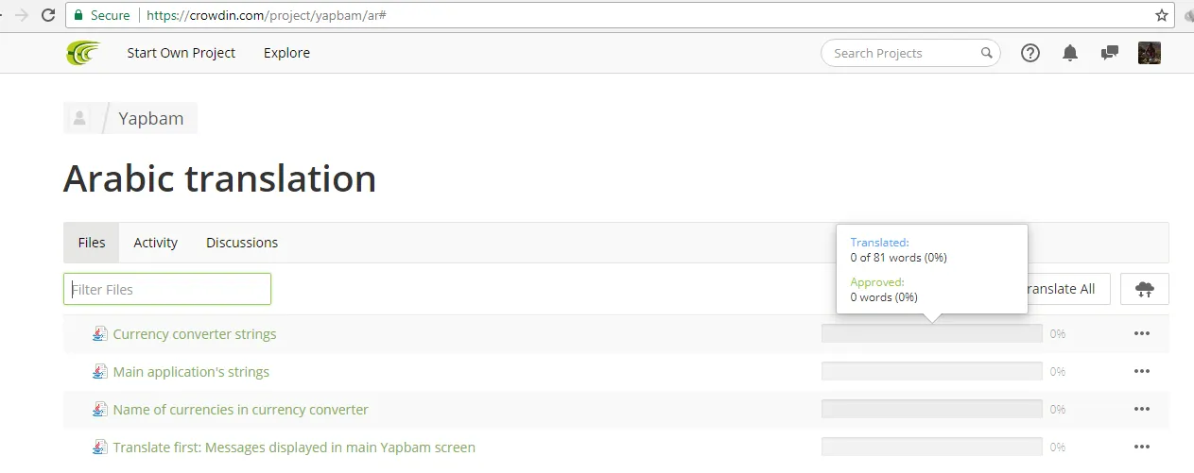Viewport: 1194px width, 473px height.
Task: Open options menu for Main application's strings
Action: pyautogui.click(x=1142, y=371)
